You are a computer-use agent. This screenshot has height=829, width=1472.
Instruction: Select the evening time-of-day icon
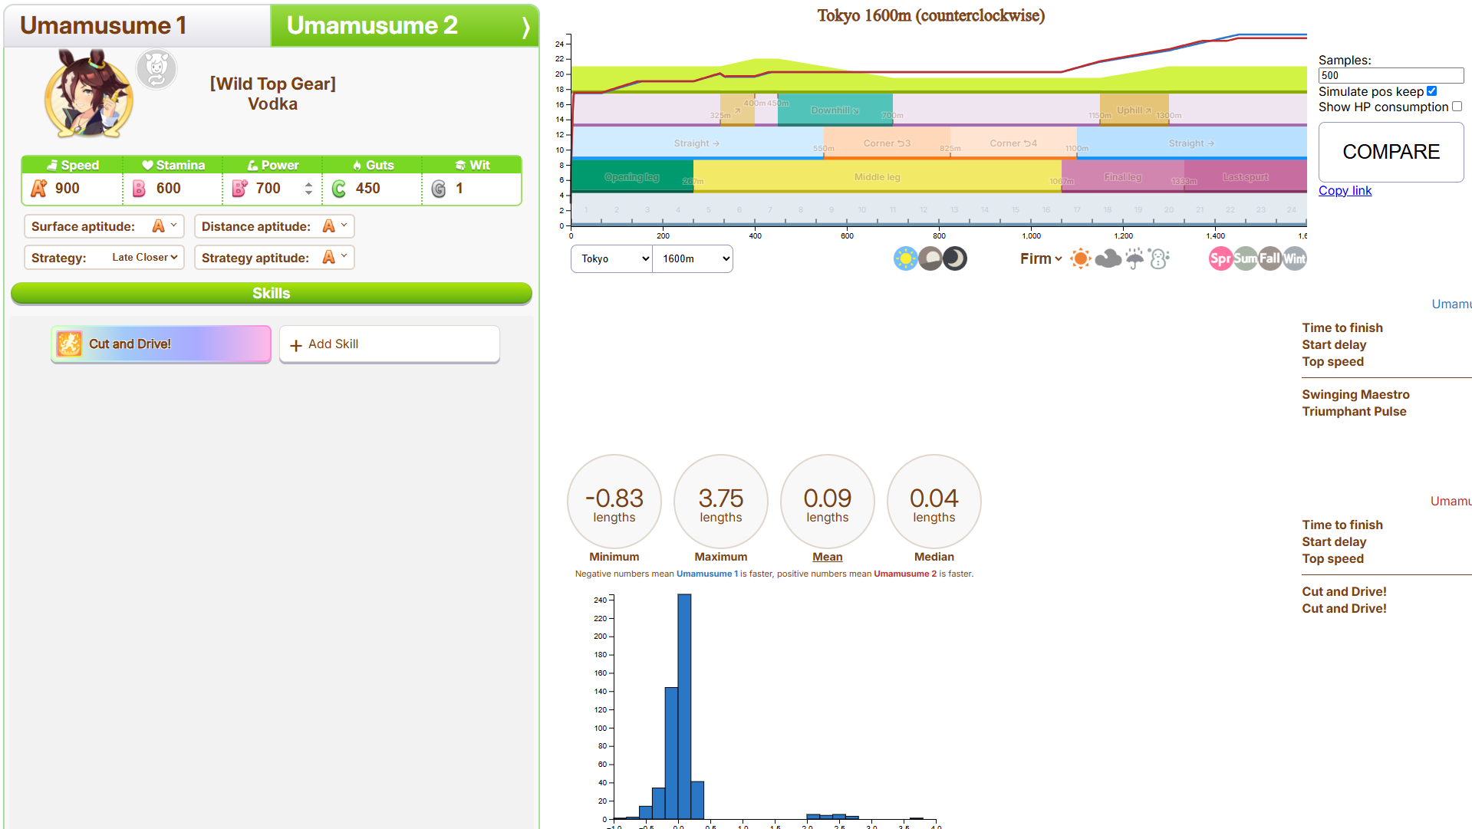coord(930,258)
